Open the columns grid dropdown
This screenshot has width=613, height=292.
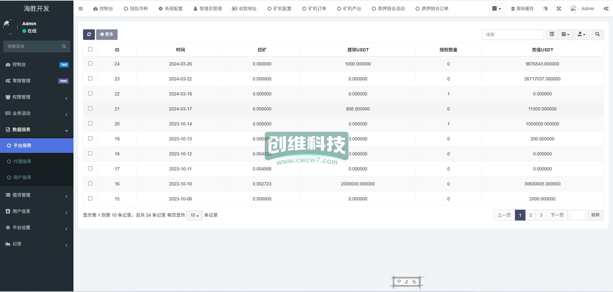[565, 34]
